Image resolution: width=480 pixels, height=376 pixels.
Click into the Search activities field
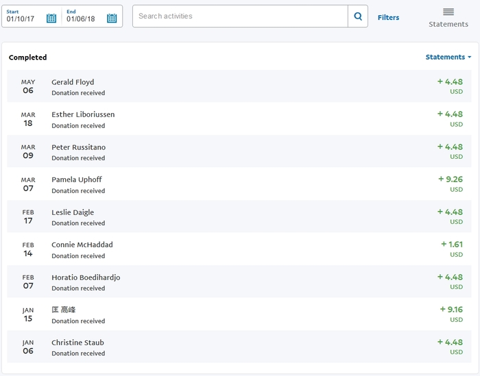(240, 16)
